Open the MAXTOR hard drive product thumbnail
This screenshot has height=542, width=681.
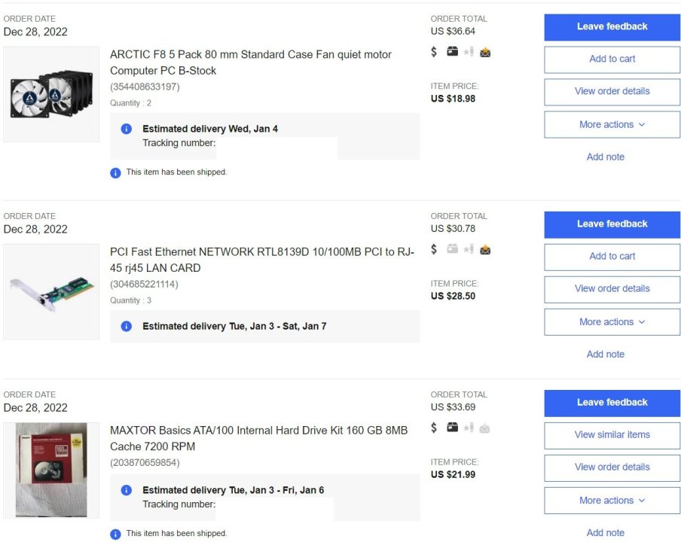[51, 470]
